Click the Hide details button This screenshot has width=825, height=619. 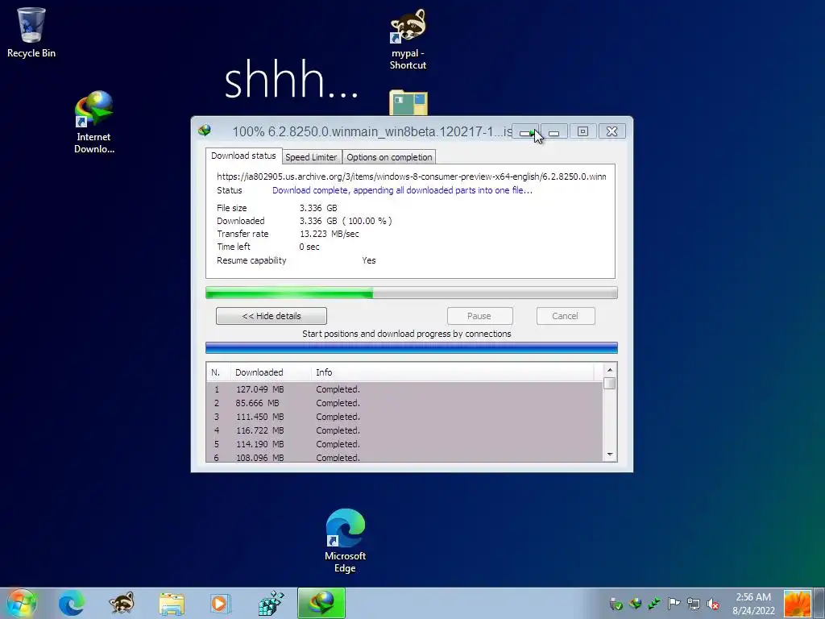272,316
